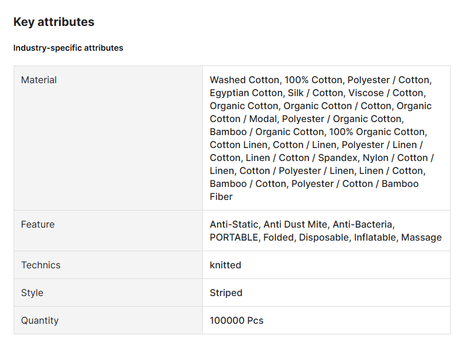
Task: Click PORTABLE in feature values
Action: 234,237
